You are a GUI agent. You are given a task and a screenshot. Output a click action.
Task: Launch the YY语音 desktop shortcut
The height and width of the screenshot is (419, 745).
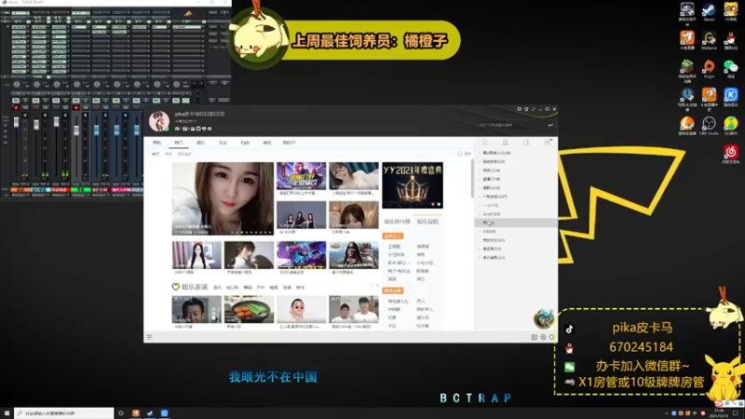click(x=731, y=10)
